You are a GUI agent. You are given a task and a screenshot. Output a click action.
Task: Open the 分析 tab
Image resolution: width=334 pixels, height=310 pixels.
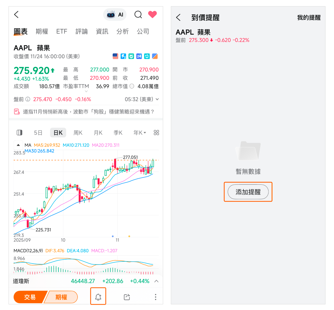122,32
